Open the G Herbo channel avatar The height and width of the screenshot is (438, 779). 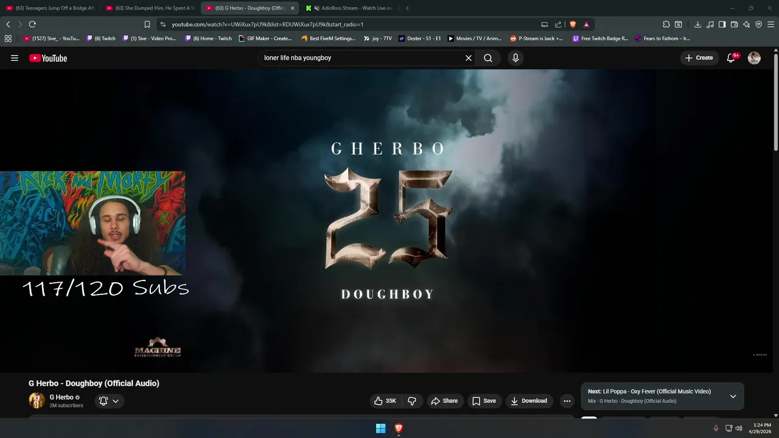37,400
